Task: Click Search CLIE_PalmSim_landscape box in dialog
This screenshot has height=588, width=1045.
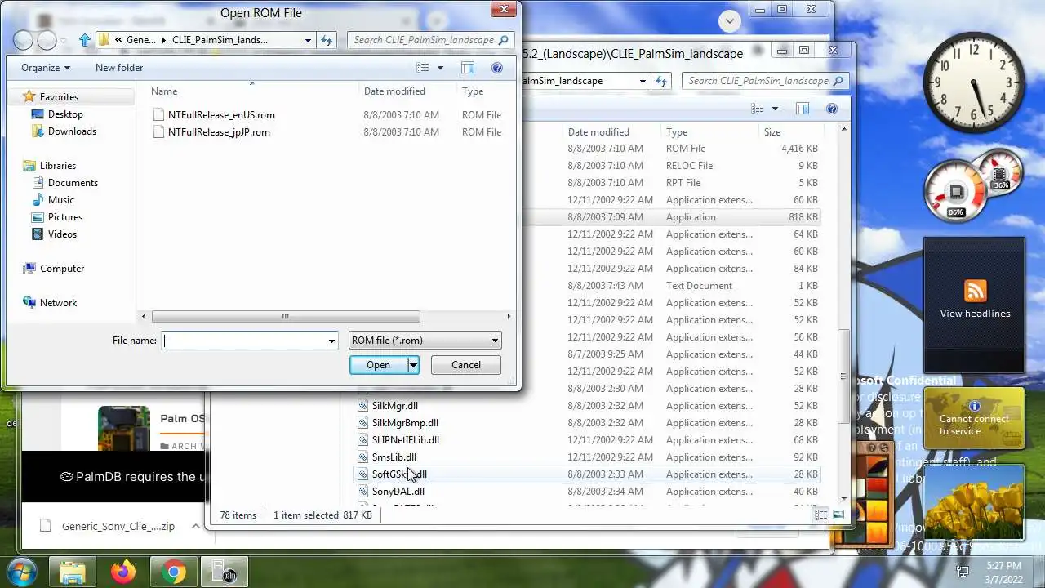Action: pos(430,40)
